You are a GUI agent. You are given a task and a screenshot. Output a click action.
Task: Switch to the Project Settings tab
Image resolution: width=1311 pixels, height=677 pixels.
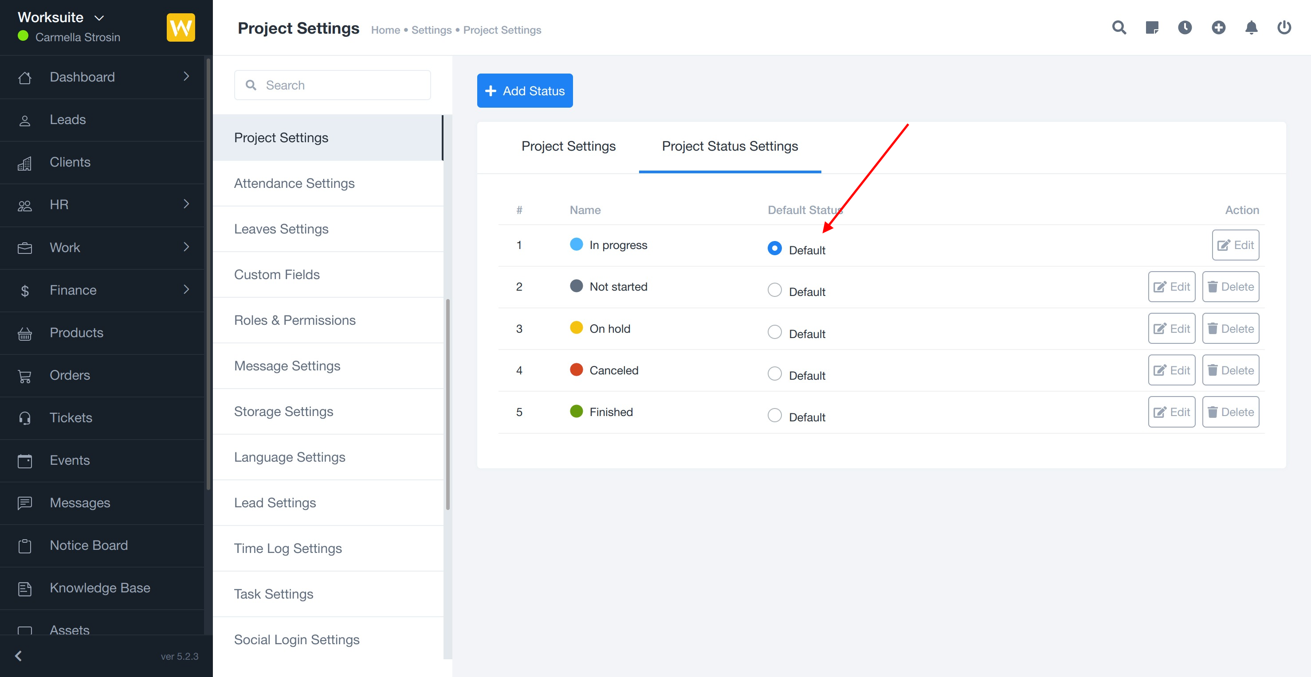(x=568, y=146)
